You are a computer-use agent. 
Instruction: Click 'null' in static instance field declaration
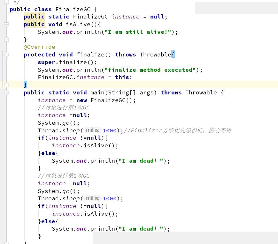[157, 17]
